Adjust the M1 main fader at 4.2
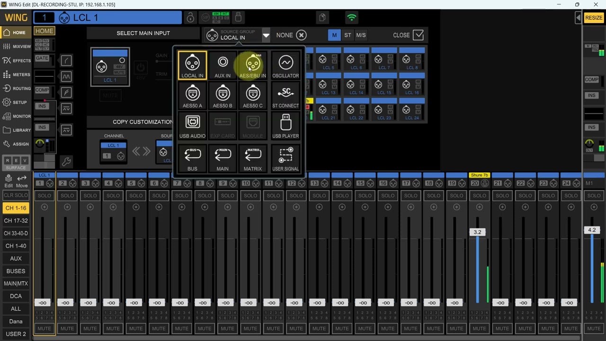The height and width of the screenshot is (341, 606). click(592, 230)
